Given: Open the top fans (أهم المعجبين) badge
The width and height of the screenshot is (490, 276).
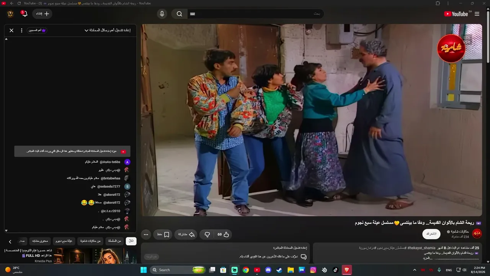Looking at the screenshot, I should click(x=37, y=30).
